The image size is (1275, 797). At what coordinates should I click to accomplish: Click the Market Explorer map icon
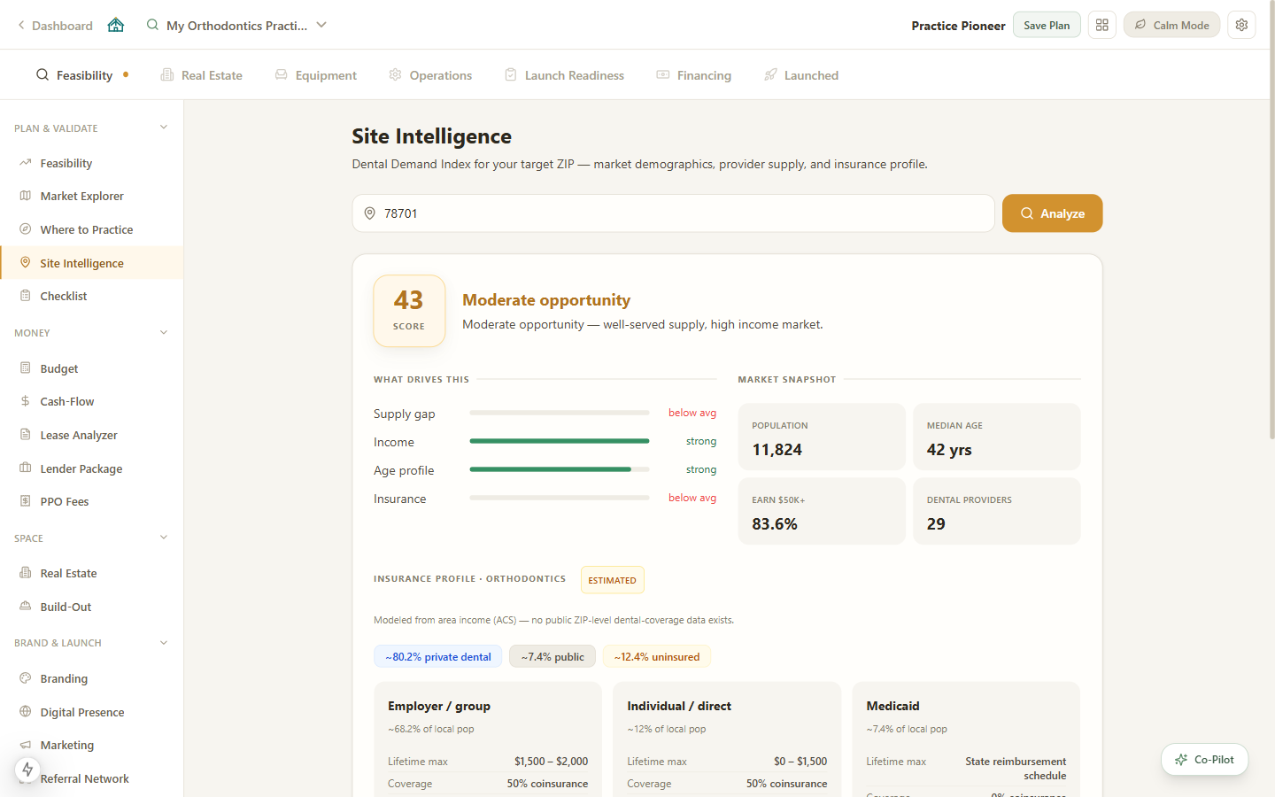click(x=26, y=196)
